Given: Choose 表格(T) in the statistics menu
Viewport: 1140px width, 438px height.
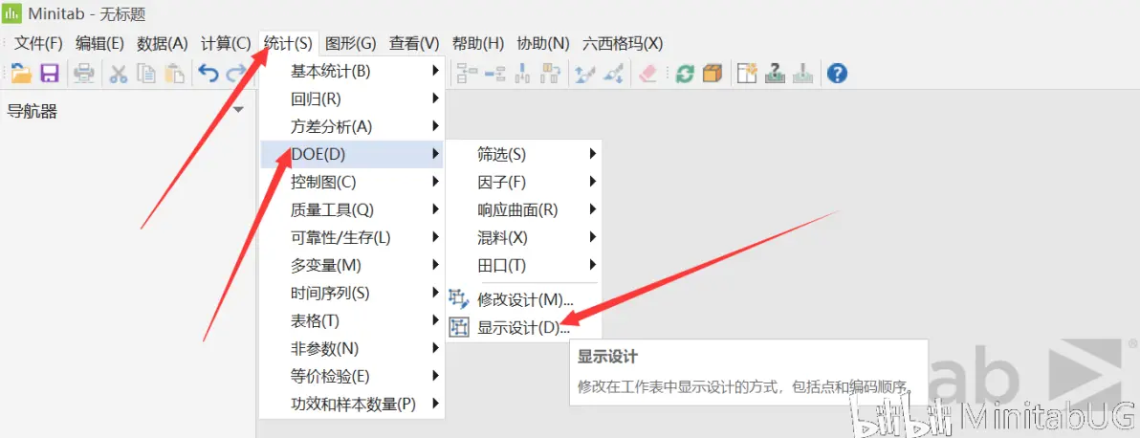Looking at the screenshot, I should click(x=351, y=321).
